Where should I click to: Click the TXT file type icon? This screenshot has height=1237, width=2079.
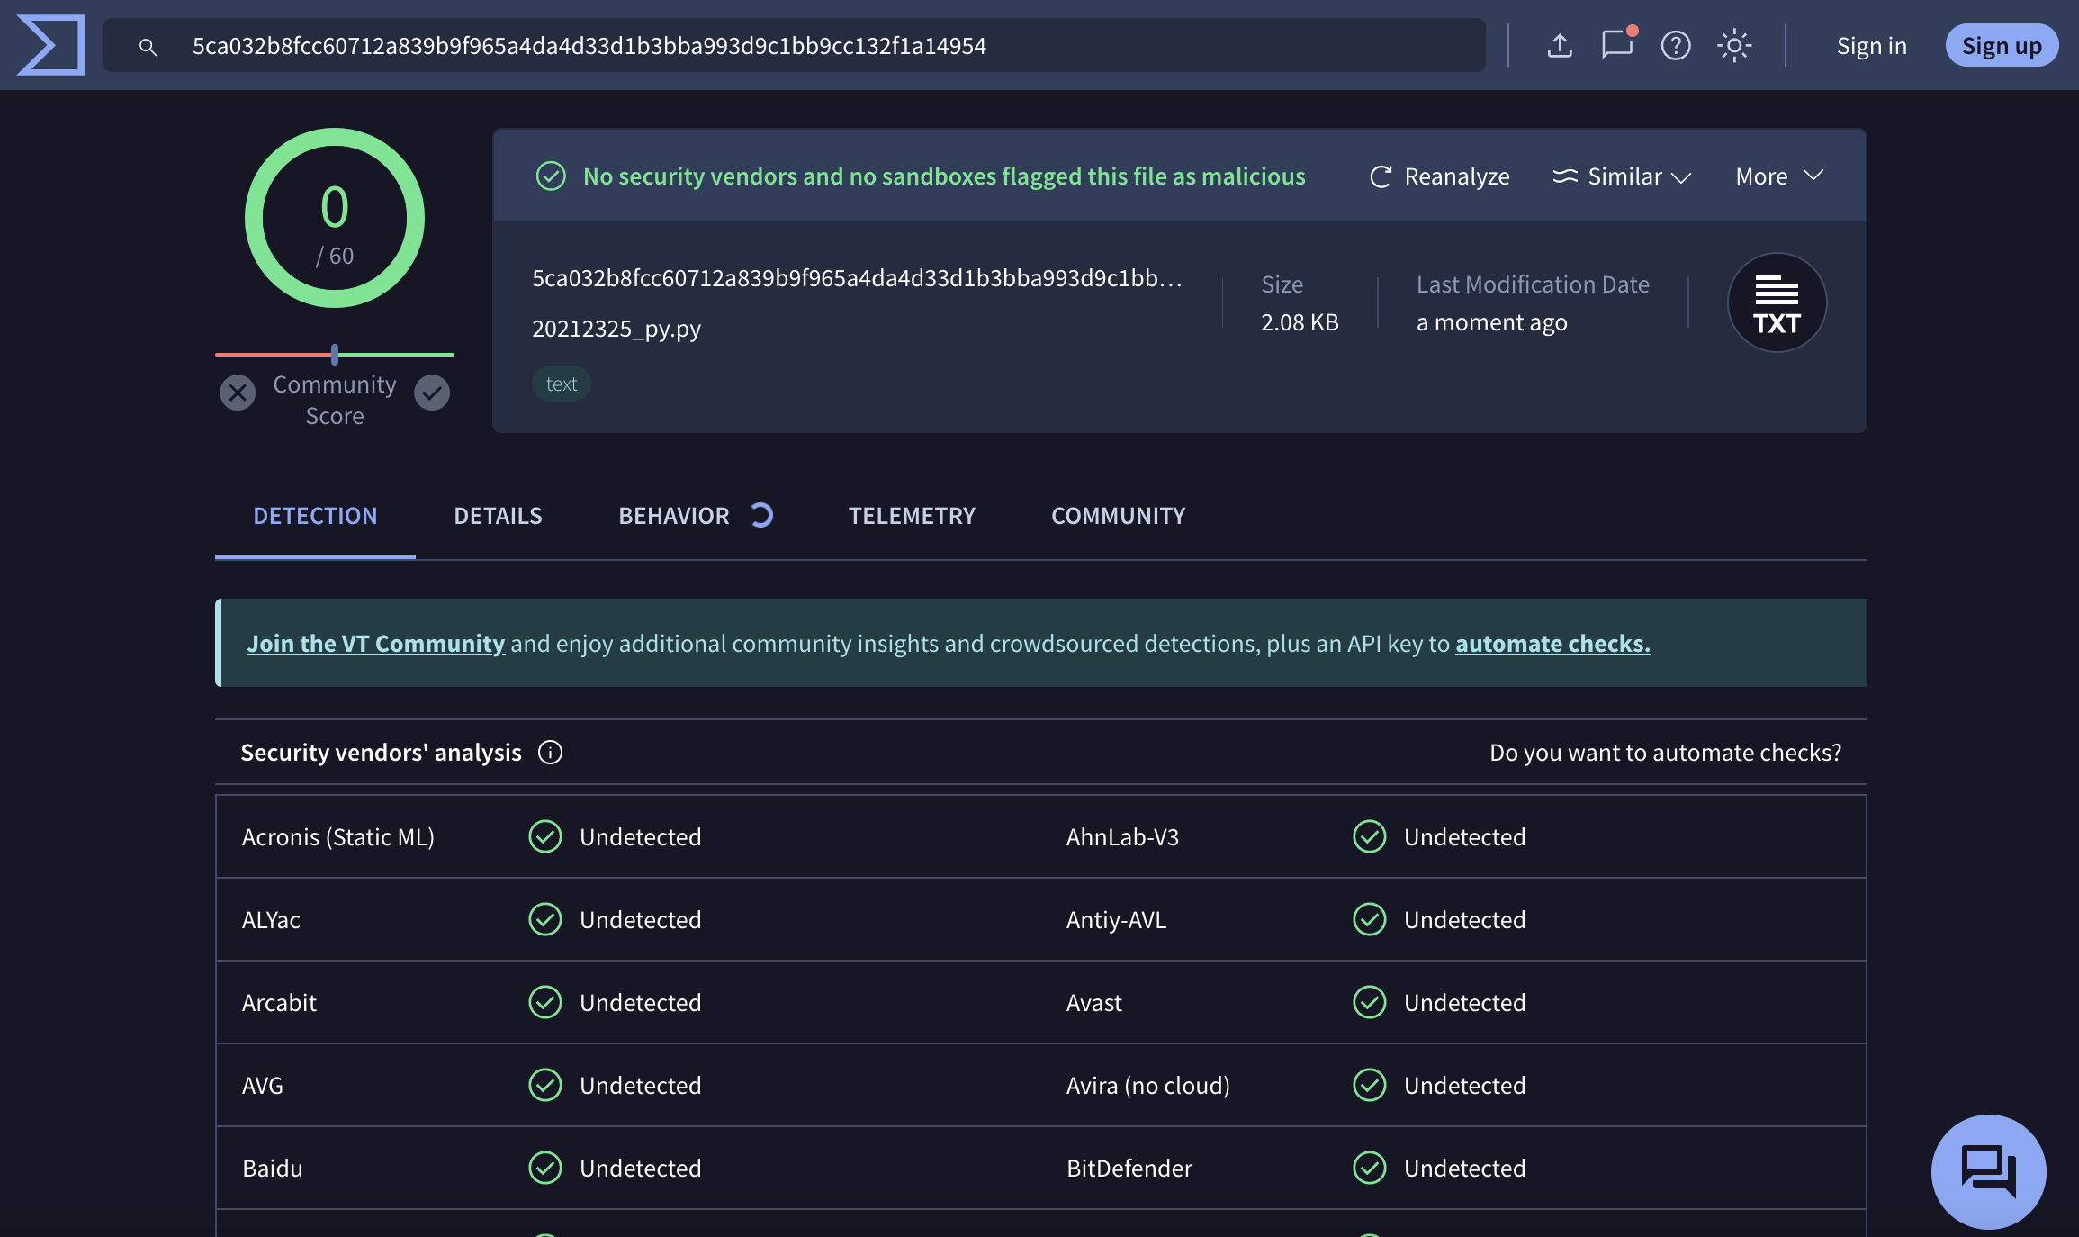(1777, 302)
